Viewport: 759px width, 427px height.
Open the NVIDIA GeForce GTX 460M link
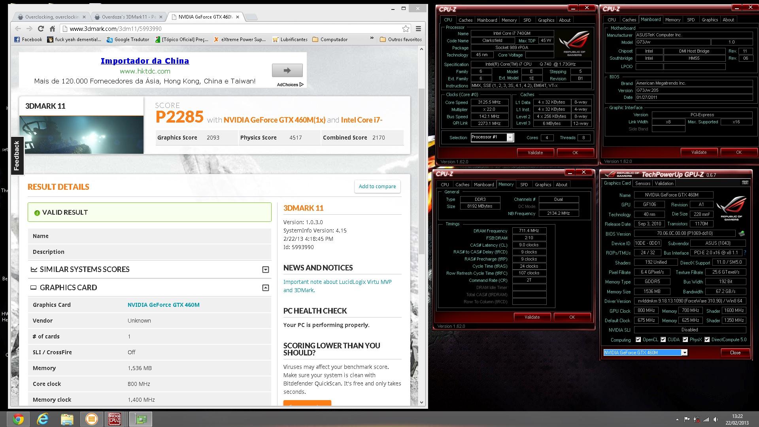pyautogui.click(x=163, y=305)
